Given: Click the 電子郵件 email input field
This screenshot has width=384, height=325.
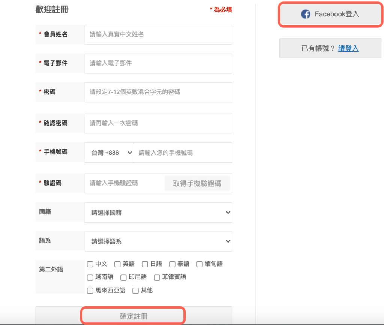Looking at the screenshot, I should 158,63.
